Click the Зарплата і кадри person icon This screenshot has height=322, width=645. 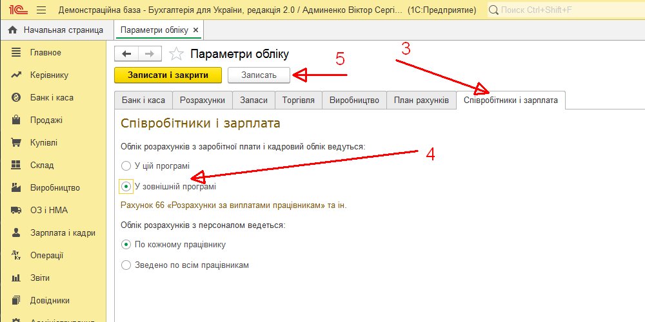[16, 233]
